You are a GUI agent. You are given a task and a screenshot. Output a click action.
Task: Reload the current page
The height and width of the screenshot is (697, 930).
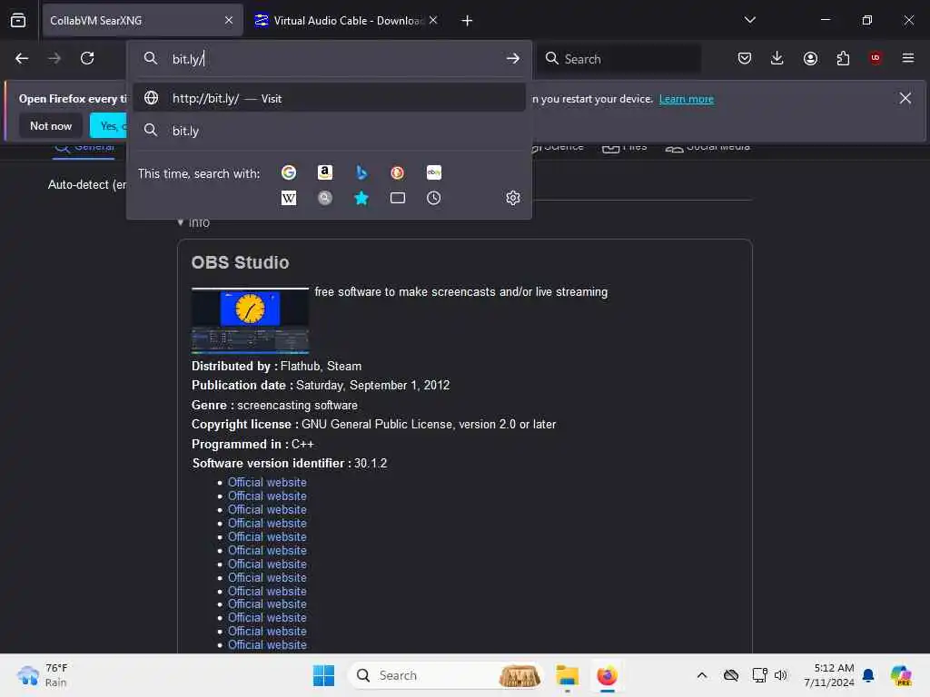87,58
